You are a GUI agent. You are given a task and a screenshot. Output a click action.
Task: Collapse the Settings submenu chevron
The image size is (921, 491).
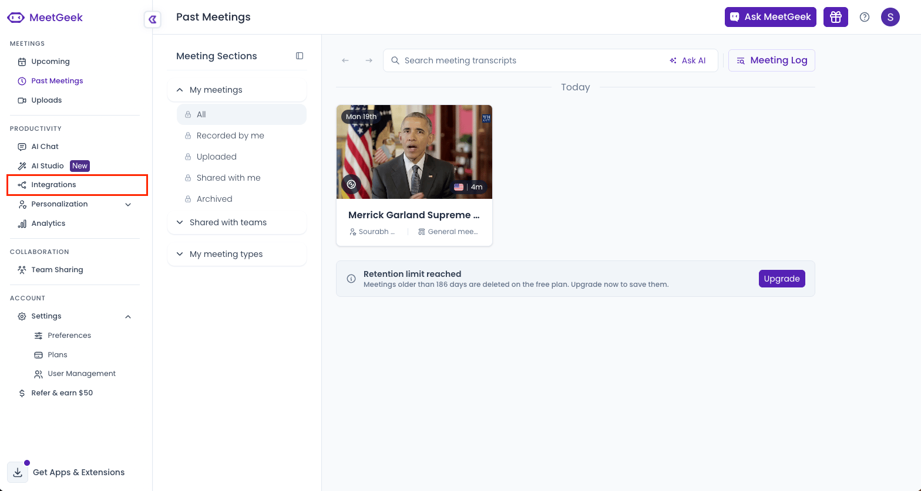tap(128, 316)
